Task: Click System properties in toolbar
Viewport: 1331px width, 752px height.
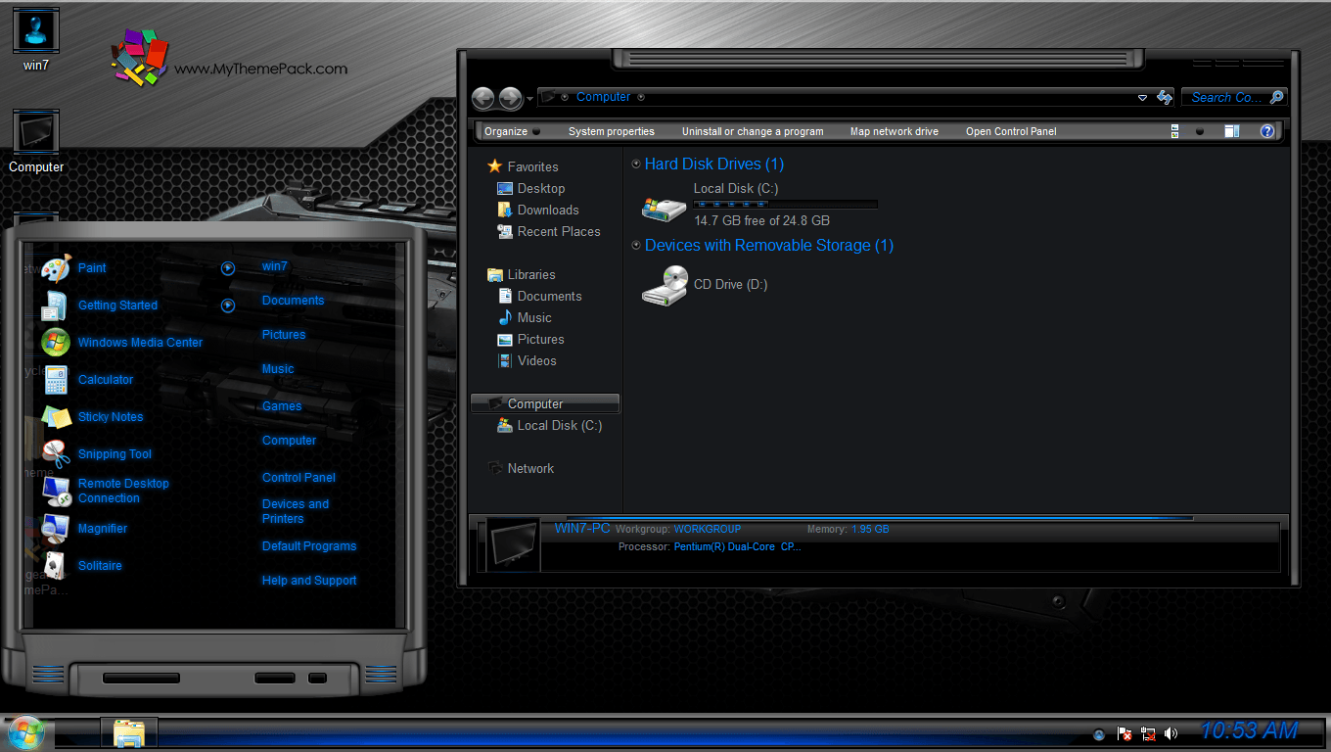Action: pyautogui.click(x=612, y=131)
